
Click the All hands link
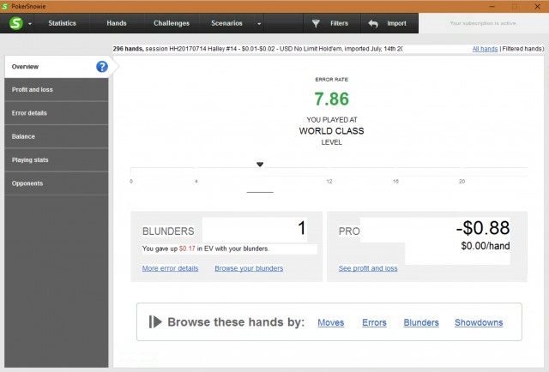(485, 49)
